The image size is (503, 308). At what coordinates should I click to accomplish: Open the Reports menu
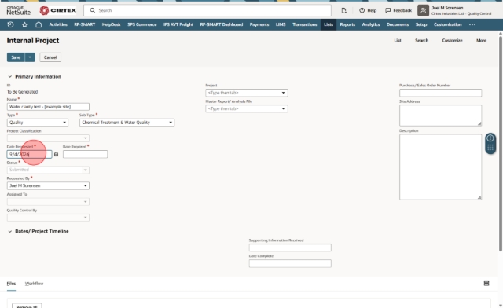(347, 24)
